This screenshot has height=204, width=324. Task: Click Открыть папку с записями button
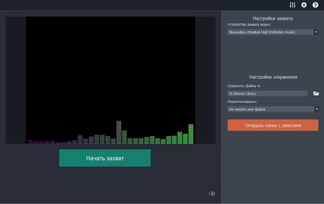[273, 125]
